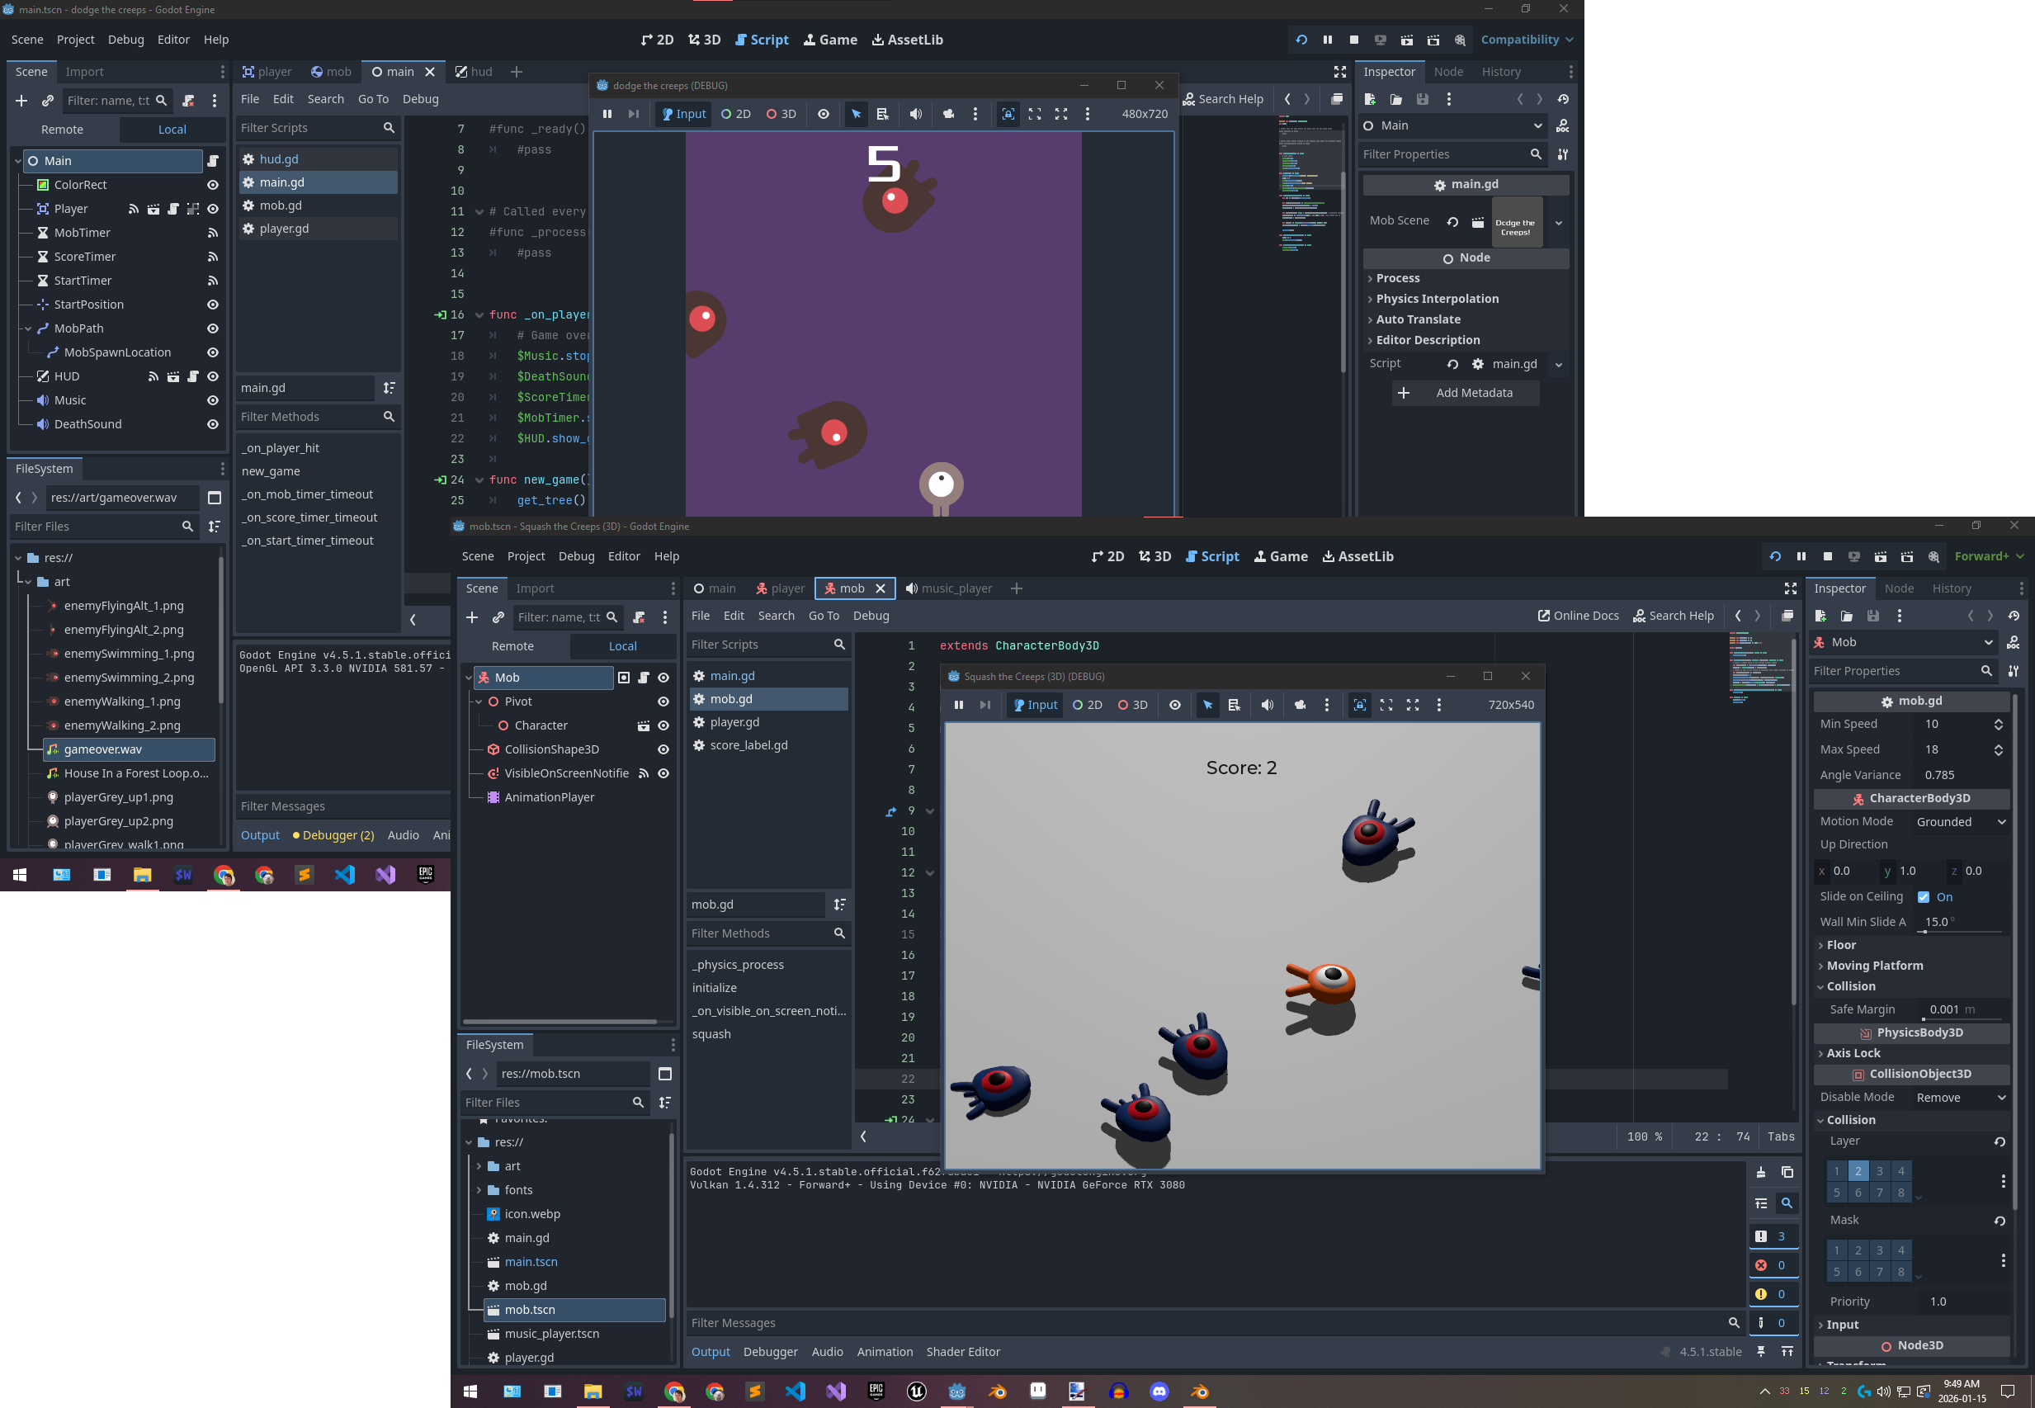Toggle Slide on Ceiling checkbox
2035x1408 pixels.
(1923, 897)
